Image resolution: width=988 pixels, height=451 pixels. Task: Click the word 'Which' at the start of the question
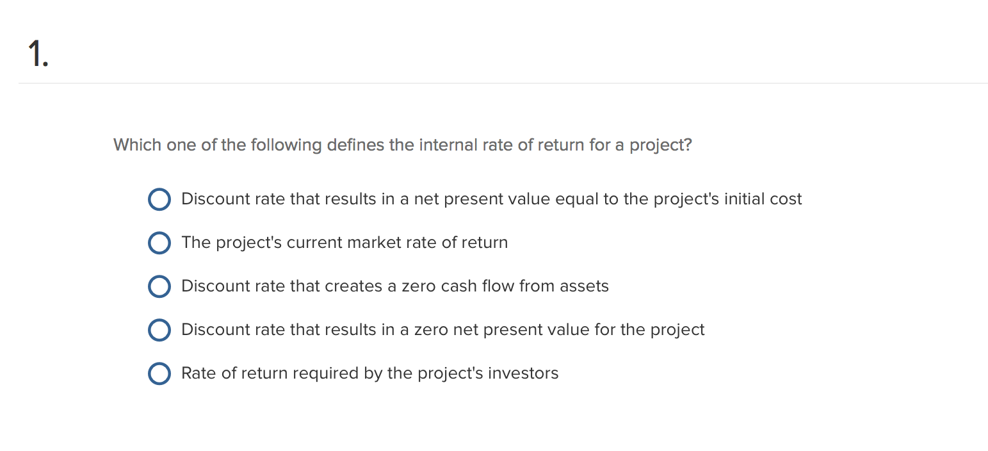[x=138, y=145]
